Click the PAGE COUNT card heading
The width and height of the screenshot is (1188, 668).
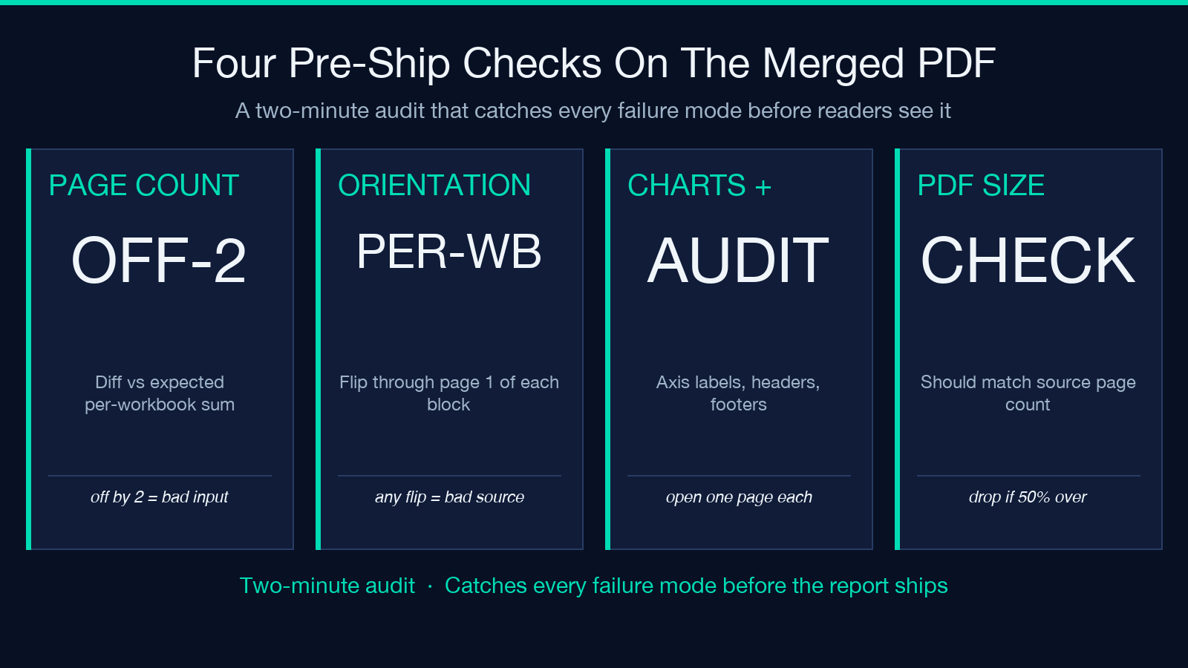click(144, 186)
